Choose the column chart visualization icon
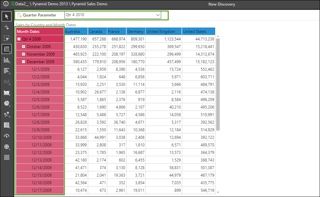 pyautogui.click(x=7, y=60)
